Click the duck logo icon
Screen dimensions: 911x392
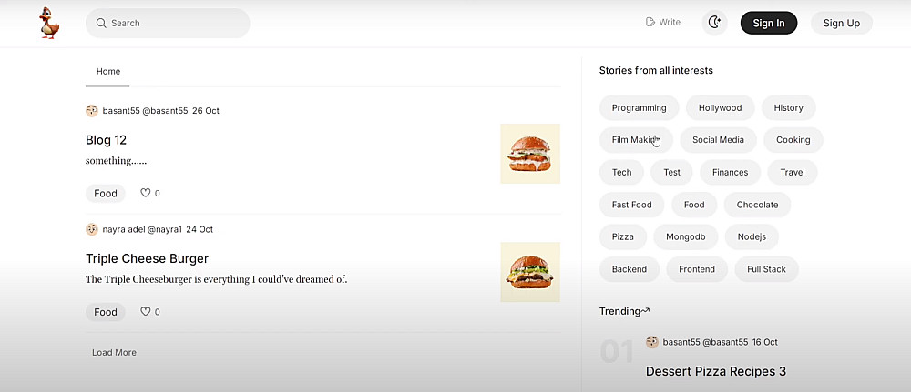49,24
